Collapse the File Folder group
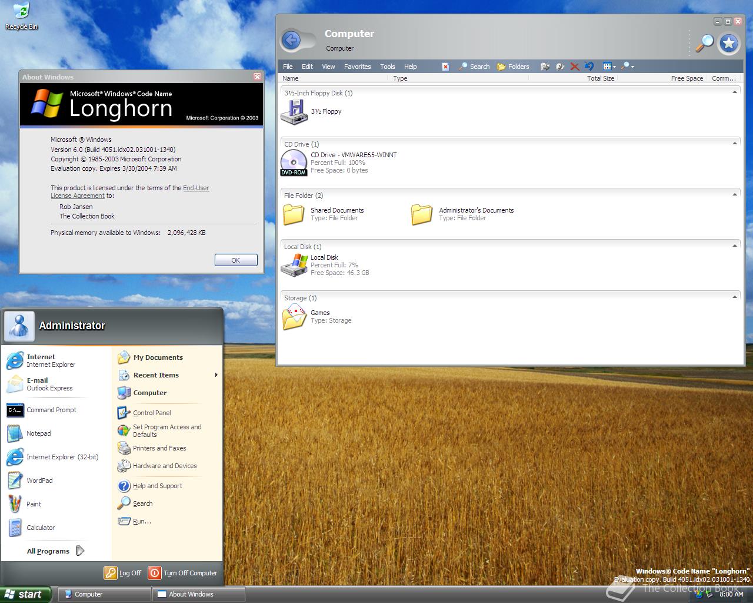The width and height of the screenshot is (753, 603). click(735, 195)
